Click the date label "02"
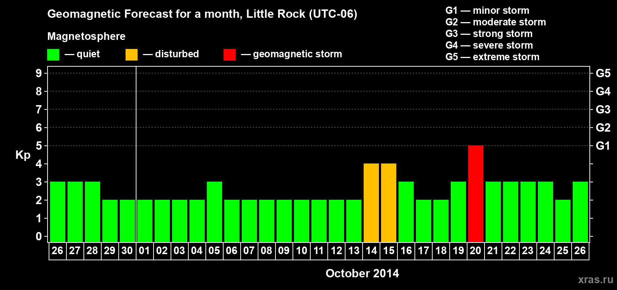Image resolution: width=617 pixels, height=290 pixels. pos(162,251)
